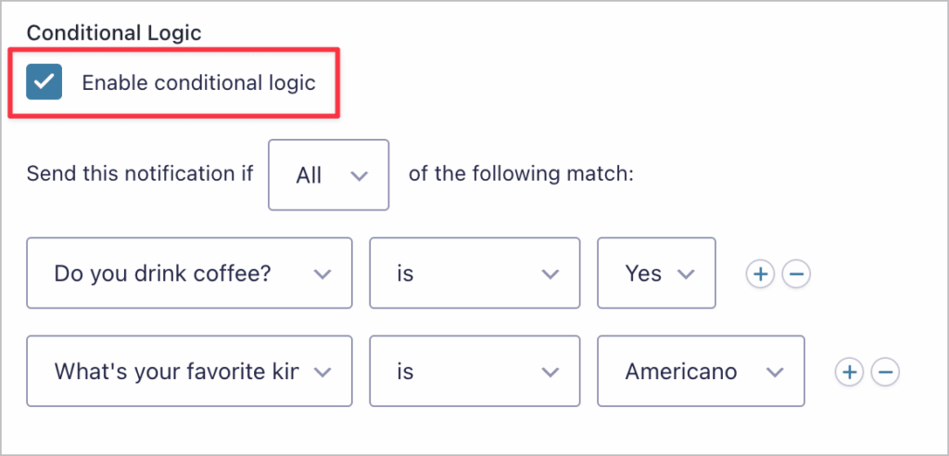Add a rule after the coffee condition
Viewport: 949px width, 456px height.
pyautogui.click(x=760, y=273)
